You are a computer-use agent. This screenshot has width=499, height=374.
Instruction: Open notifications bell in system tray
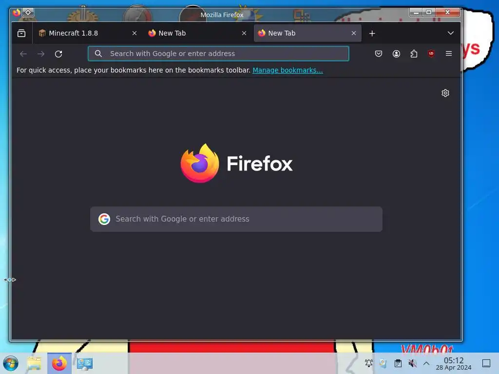368,363
